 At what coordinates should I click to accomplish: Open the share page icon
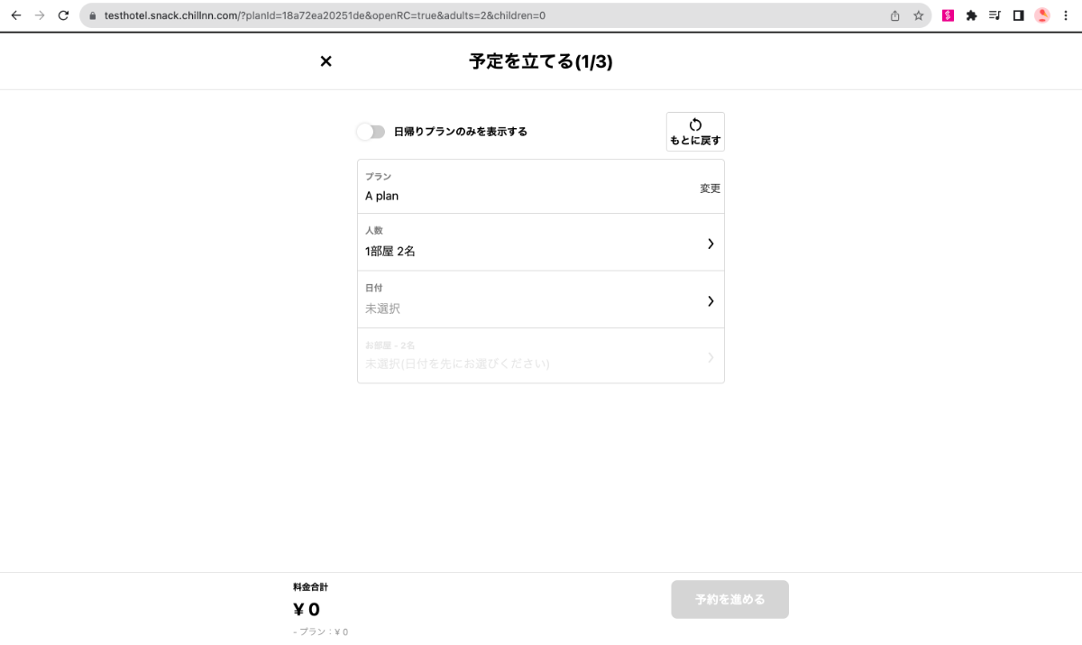pyautogui.click(x=894, y=15)
